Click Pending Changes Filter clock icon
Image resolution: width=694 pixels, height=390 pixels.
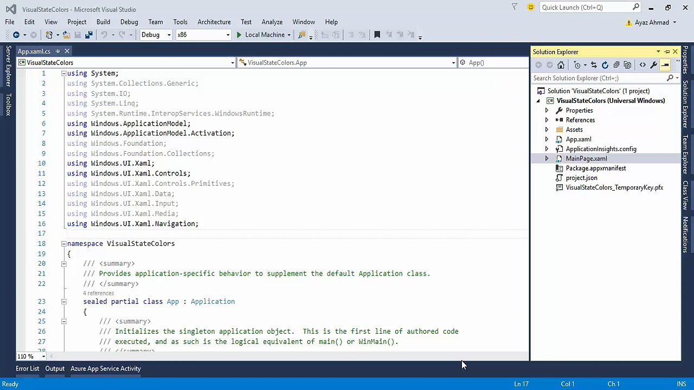(x=577, y=65)
